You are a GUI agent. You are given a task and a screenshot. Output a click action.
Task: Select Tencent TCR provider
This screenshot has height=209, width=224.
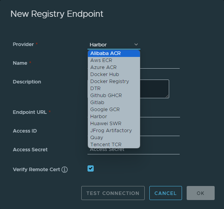(114, 145)
